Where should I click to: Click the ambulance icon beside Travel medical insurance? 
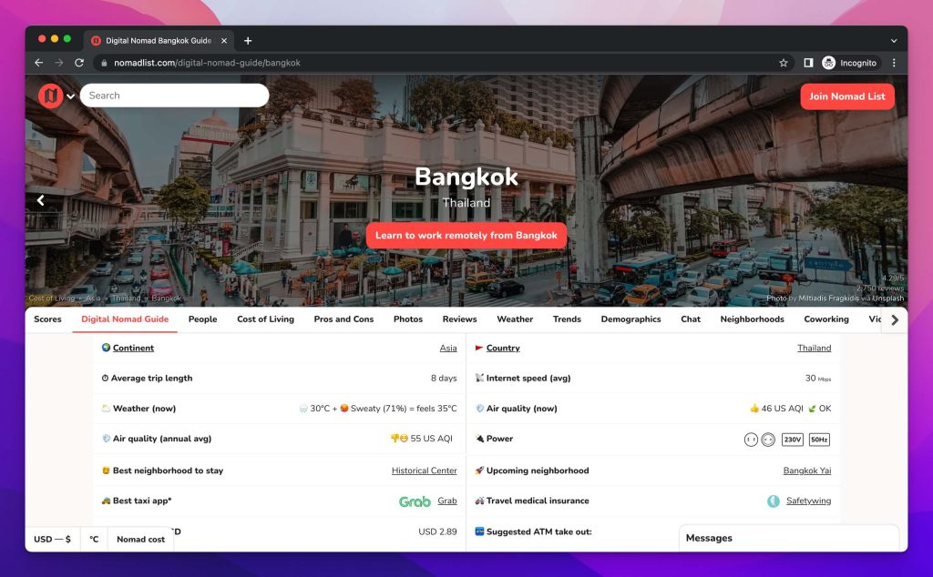pyautogui.click(x=479, y=501)
